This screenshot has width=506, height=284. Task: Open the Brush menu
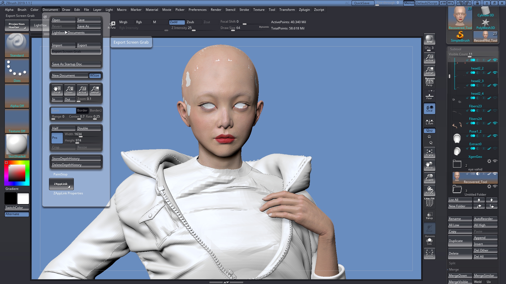tap(22, 10)
